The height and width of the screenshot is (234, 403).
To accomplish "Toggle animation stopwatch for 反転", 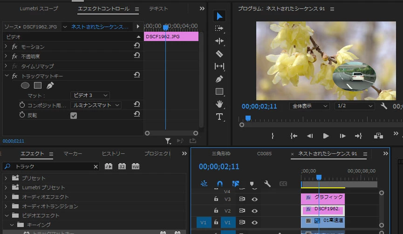I will click(x=22, y=115).
